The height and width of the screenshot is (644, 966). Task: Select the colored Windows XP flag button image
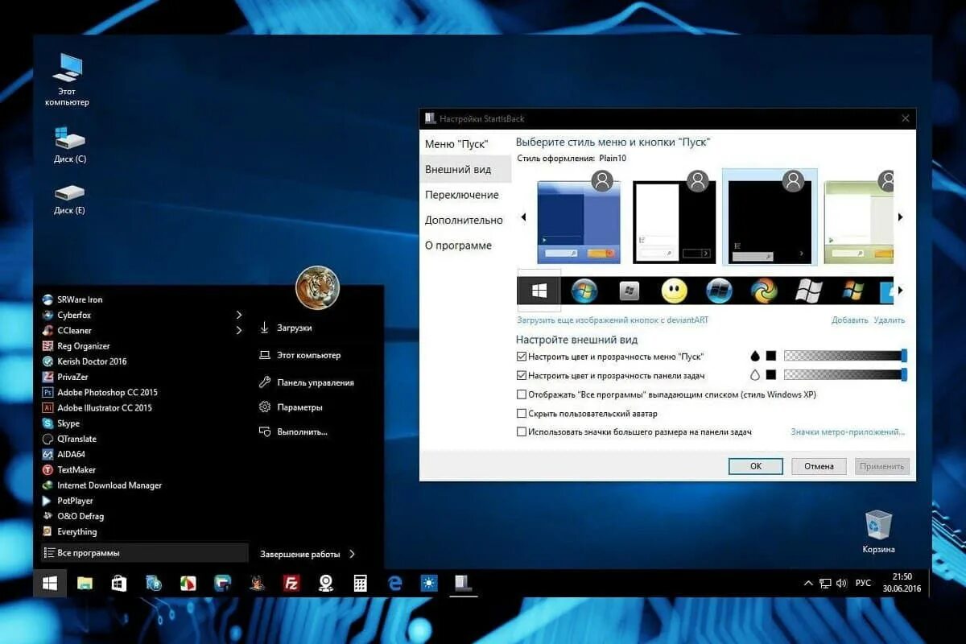(853, 291)
